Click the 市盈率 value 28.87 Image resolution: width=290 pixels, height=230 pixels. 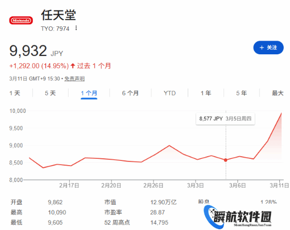158,212
